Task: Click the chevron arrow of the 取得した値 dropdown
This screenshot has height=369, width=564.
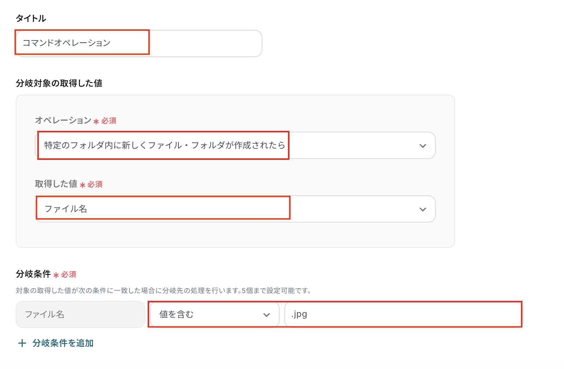Action: coord(423,209)
